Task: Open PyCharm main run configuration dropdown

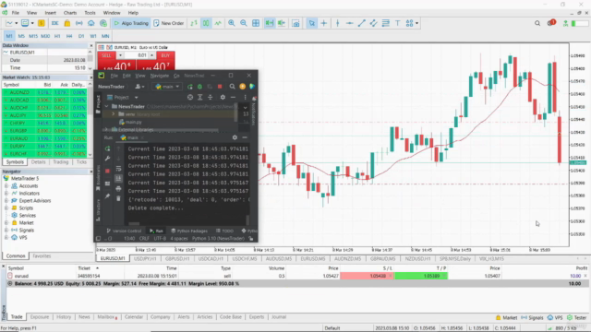Action: [167, 87]
